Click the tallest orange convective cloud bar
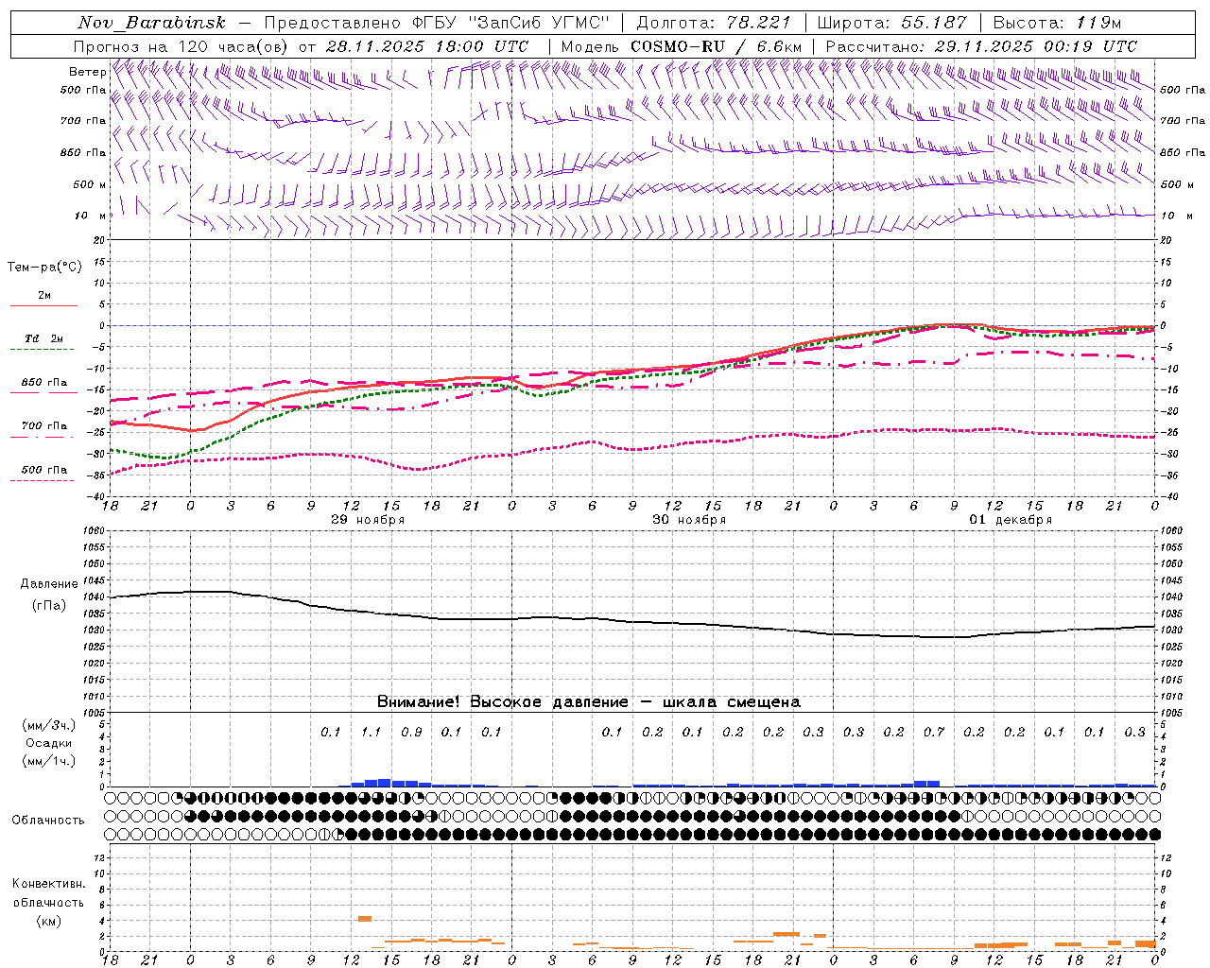1210x968 pixels. [365, 919]
